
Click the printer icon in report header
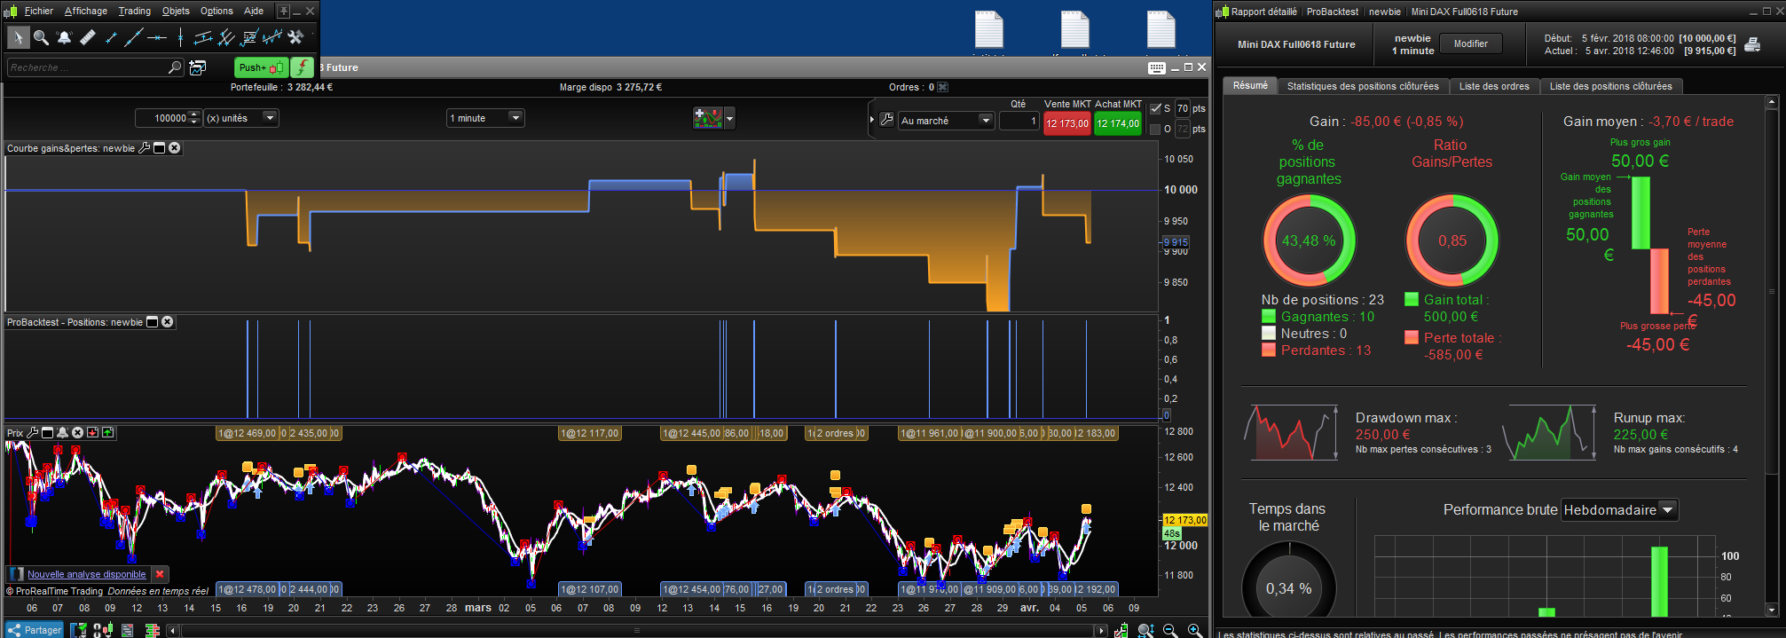(x=1752, y=44)
